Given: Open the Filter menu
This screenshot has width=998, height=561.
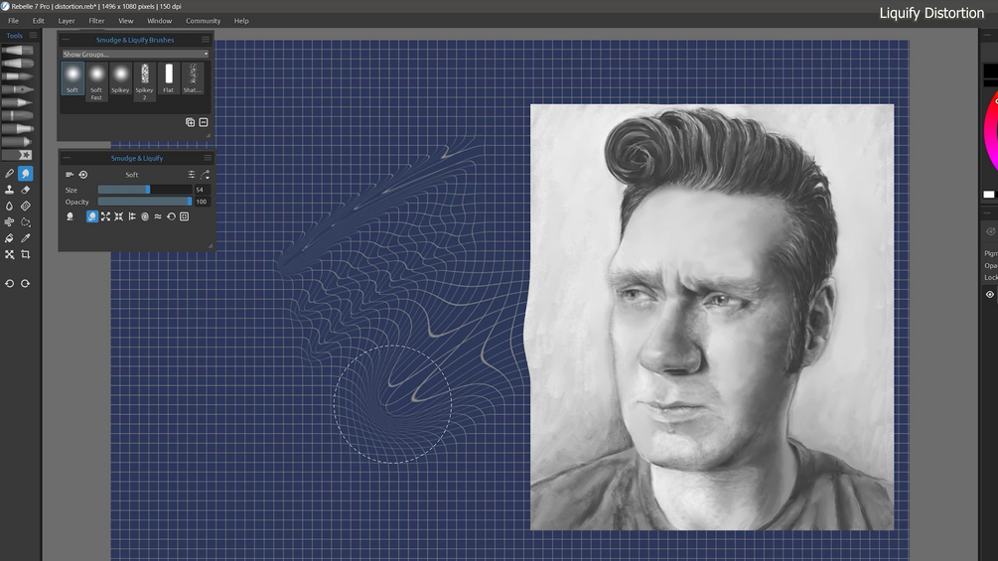Looking at the screenshot, I should pyautogui.click(x=96, y=21).
